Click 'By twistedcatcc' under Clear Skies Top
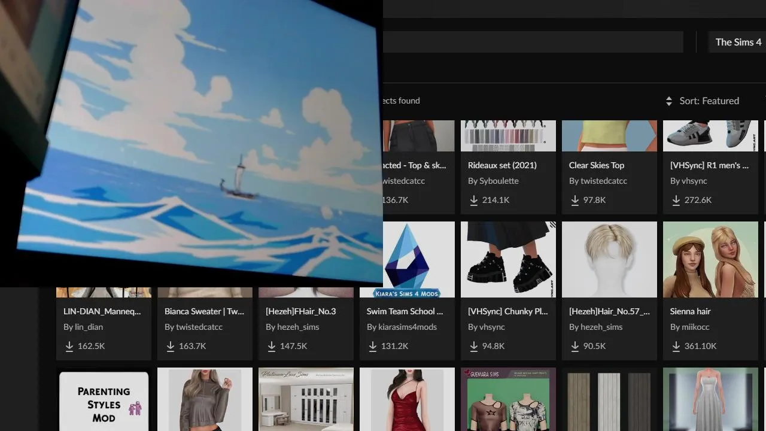The height and width of the screenshot is (431, 766). (598, 181)
